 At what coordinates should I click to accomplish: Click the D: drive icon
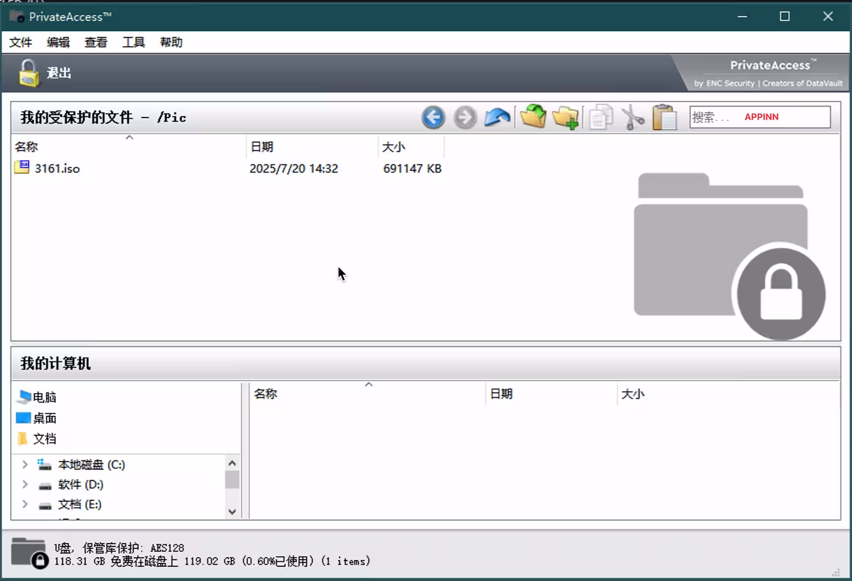tap(45, 485)
